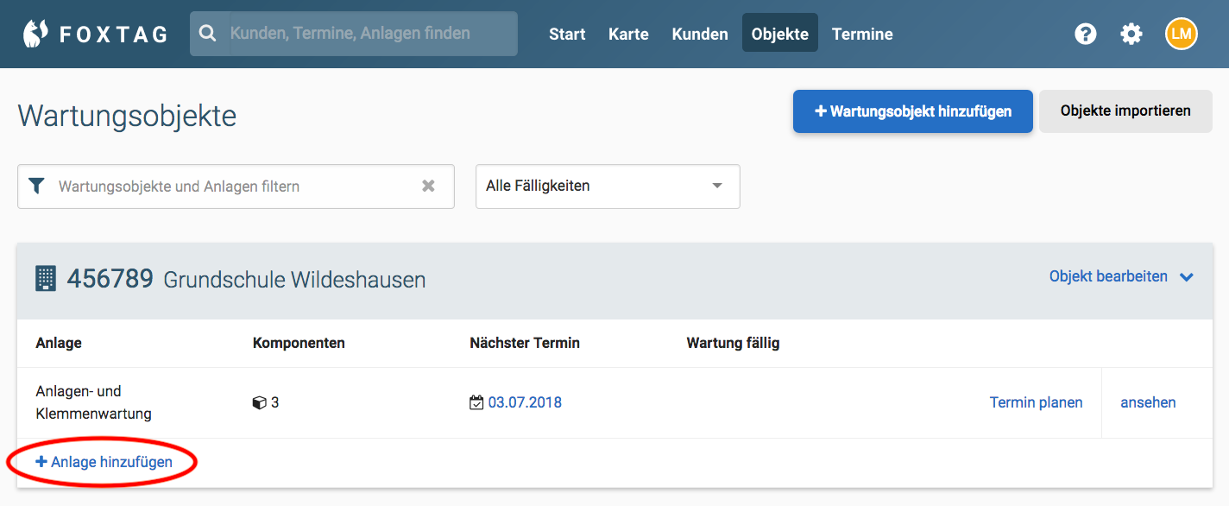Open the 03.07.2018 appointment date link
1229x506 pixels.
pyautogui.click(x=525, y=402)
